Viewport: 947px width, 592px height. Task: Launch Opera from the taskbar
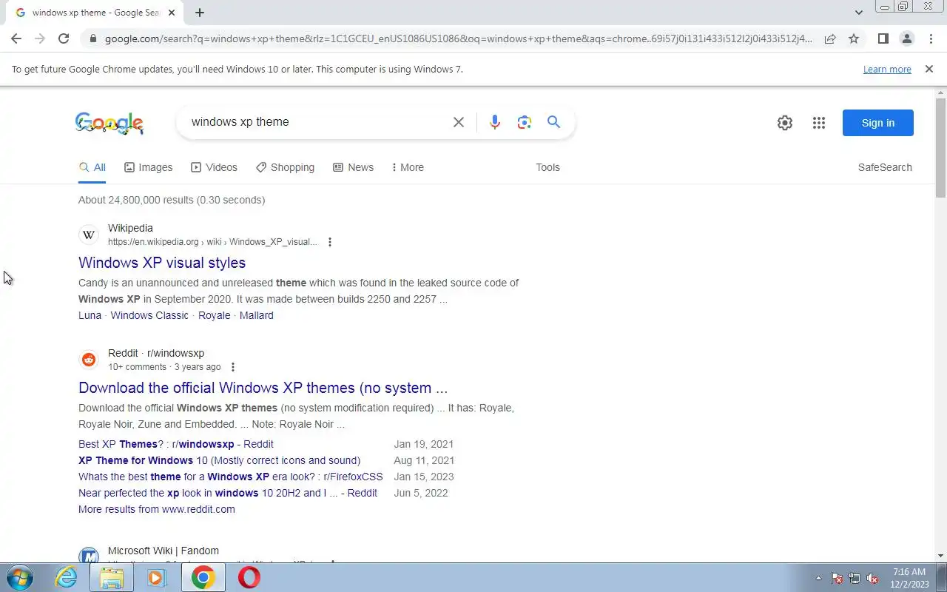pyautogui.click(x=249, y=577)
